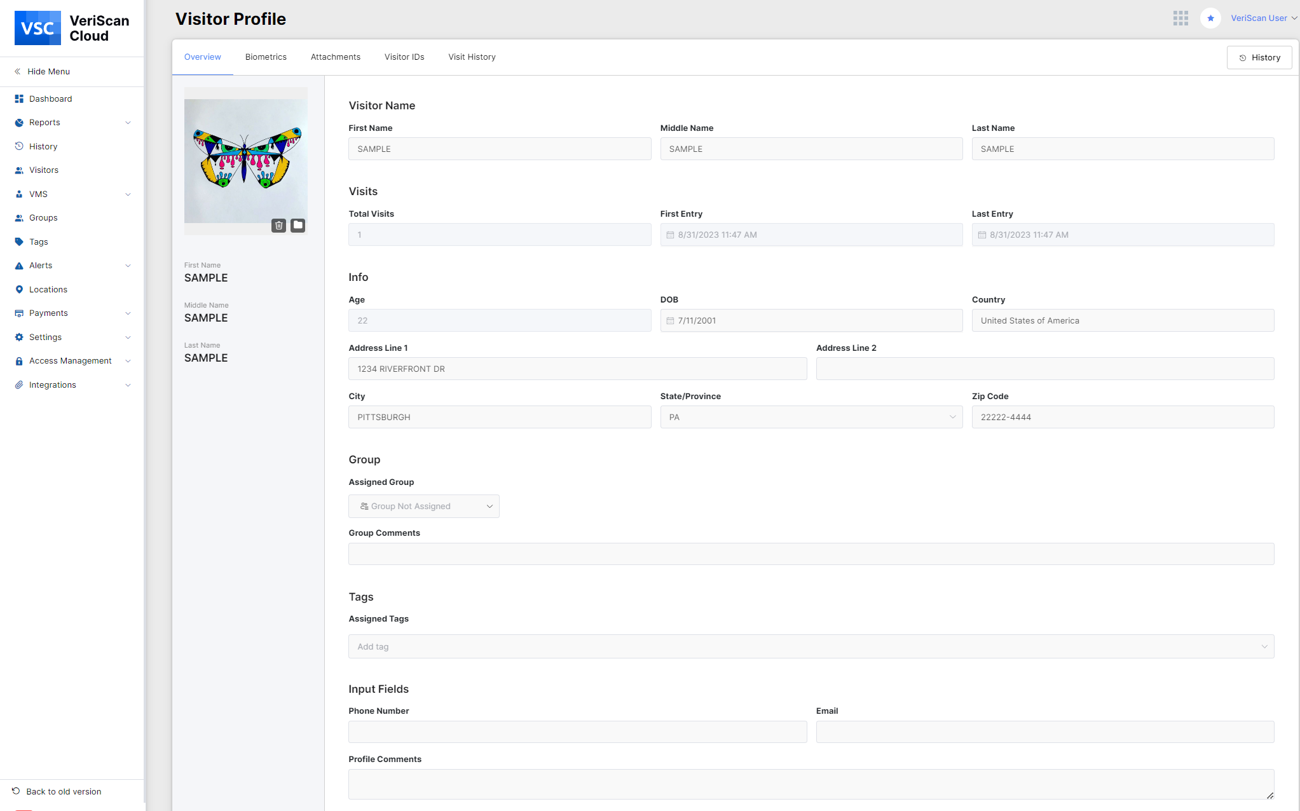Click the Locations pin icon
The height and width of the screenshot is (811, 1300).
[x=19, y=289]
